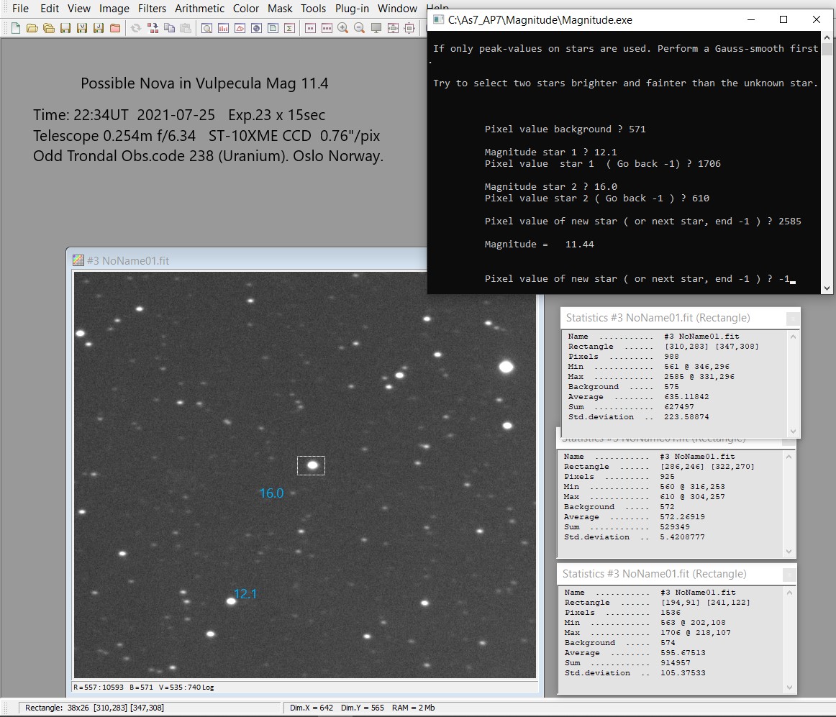Click the small button in top Statistics title bar
The width and height of the screenshot is (836, 717).
tap(791, 318)
